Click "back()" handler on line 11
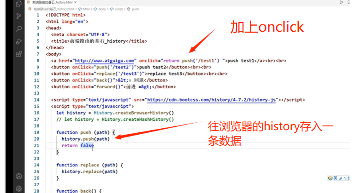 [x=104, y=80]
